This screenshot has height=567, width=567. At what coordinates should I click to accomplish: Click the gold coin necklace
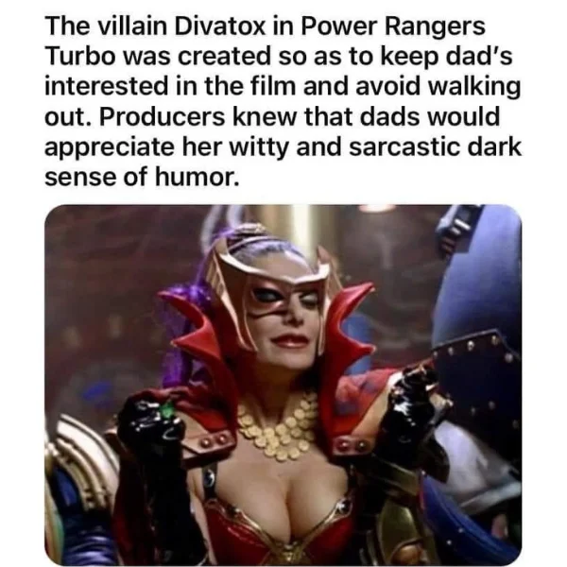point(277,429)
